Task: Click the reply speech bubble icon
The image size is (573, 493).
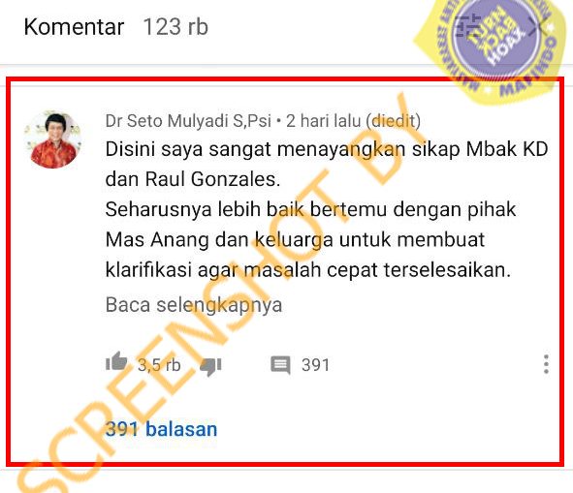Action: [x=280, y=365]
